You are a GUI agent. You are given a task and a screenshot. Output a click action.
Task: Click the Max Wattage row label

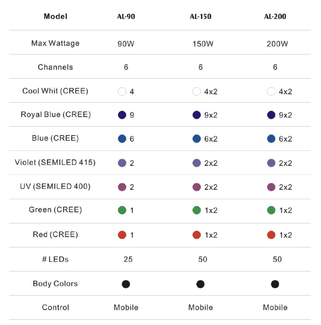[x=55, y=43]
